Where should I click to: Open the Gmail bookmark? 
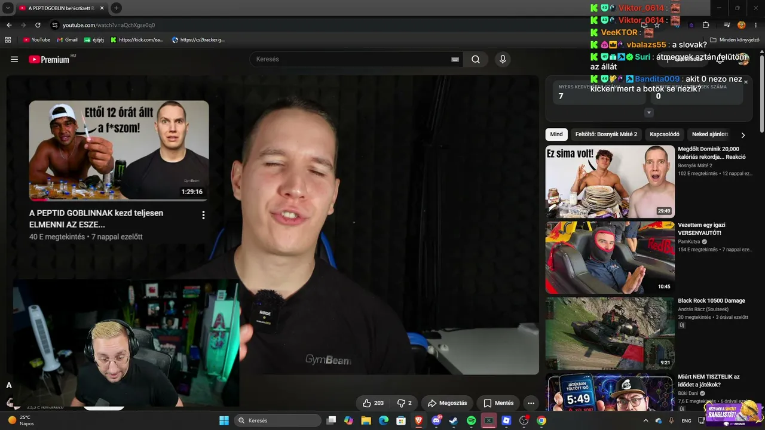67,40
